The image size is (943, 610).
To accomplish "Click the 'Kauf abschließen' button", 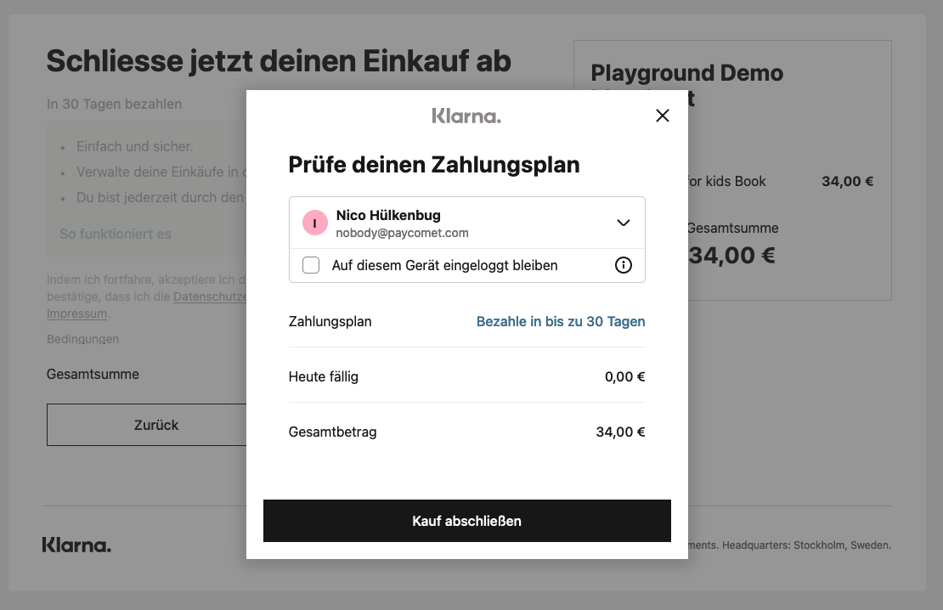I will point(466,521).
